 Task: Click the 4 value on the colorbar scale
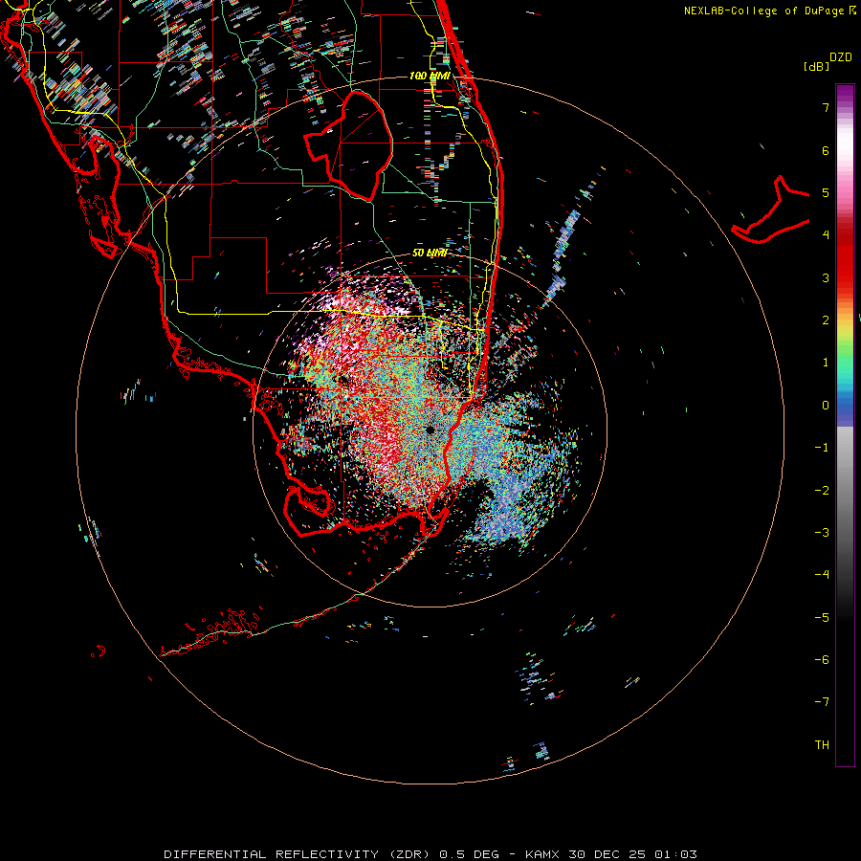point(826,235)
